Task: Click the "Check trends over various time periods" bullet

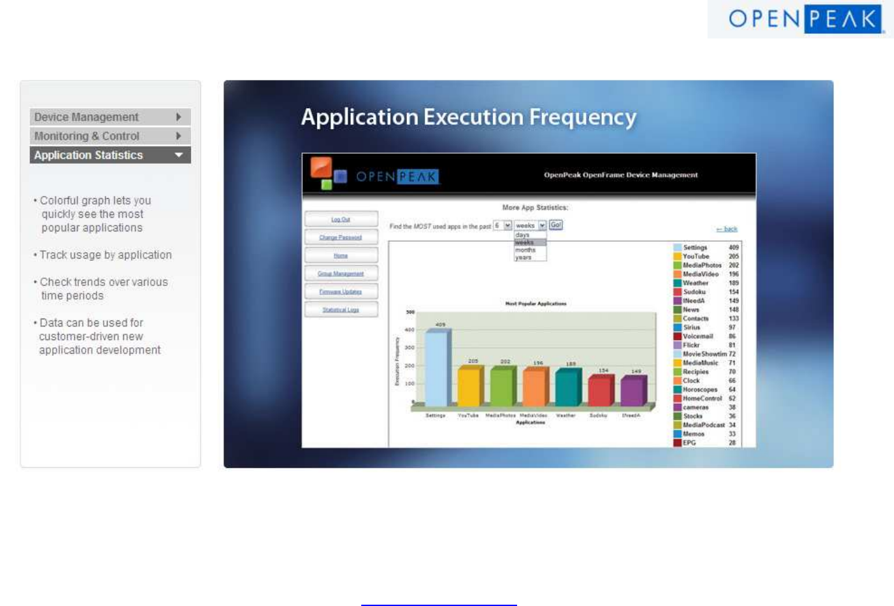Action: pos(101,289)
